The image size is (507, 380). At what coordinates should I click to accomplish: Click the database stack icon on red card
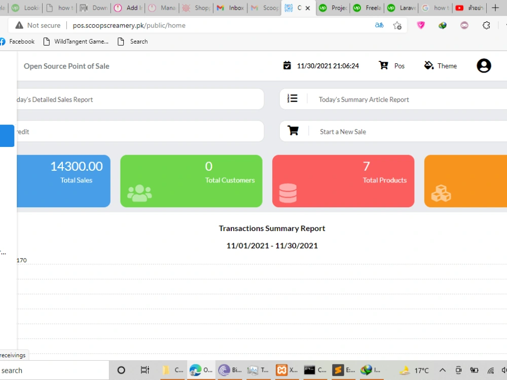pyautogui.click(x=288, y=193)
